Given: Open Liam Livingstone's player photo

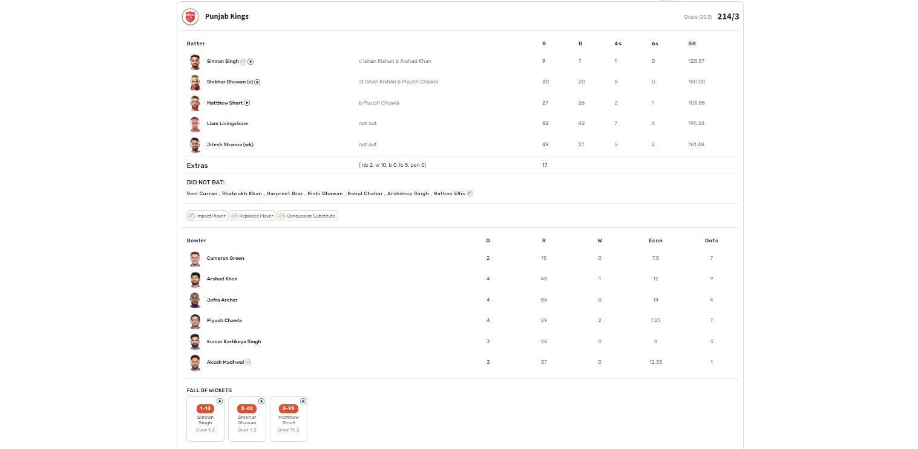Looking at the screenshot, I should (195, 124).
